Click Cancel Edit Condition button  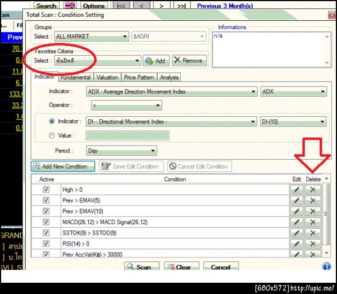pos(199,166)
